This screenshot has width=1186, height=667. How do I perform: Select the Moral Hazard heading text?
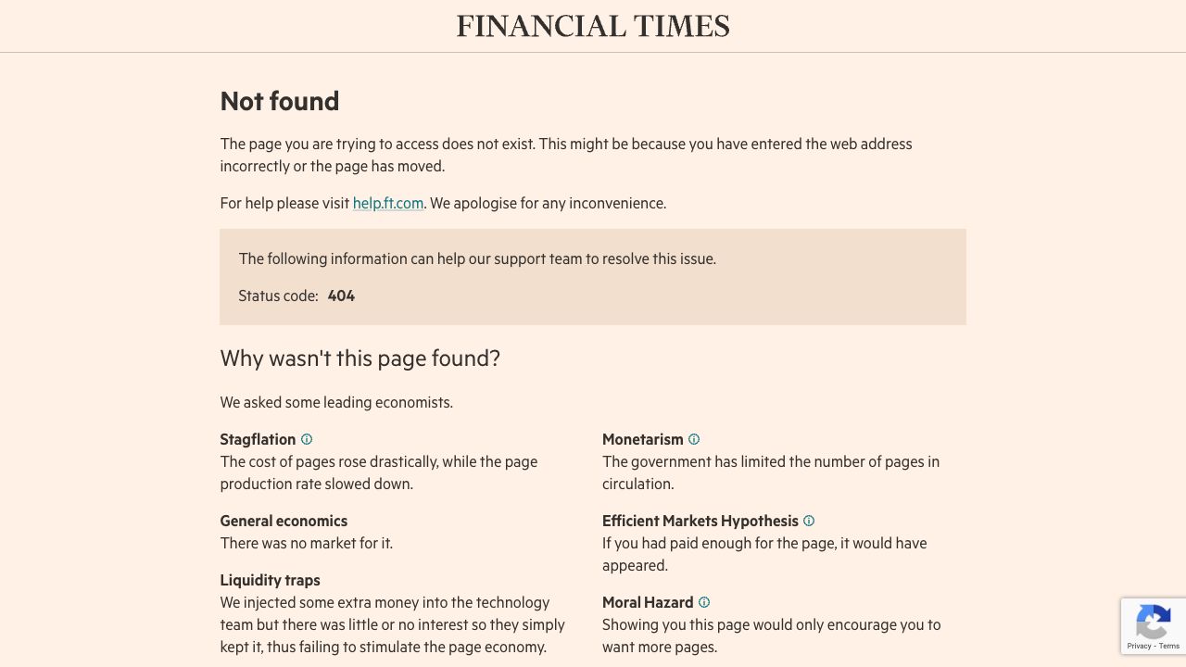click(648, 602)
